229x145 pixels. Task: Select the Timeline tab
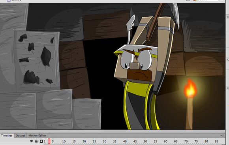tap(7, 136)
